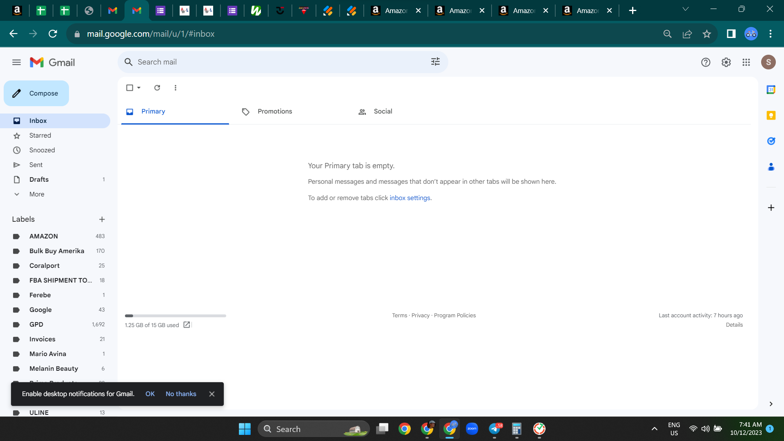Open Google Tasks side panel
The image size is (784, 441).
(x=771, y=141)
